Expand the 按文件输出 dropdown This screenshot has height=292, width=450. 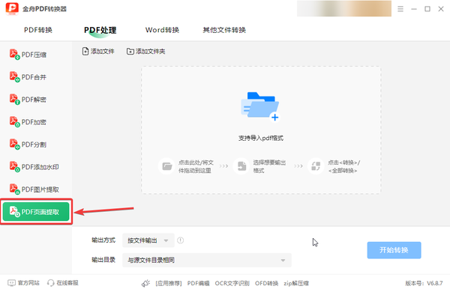(x=148, y=240)
